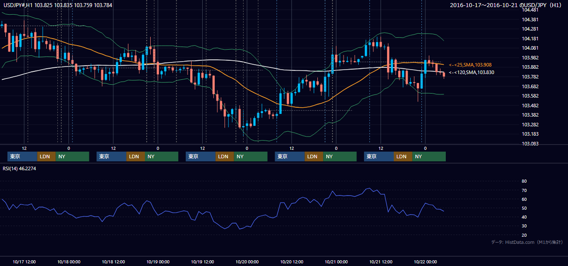Select the LDN session block for 10/20

click(x=314, y=156)
